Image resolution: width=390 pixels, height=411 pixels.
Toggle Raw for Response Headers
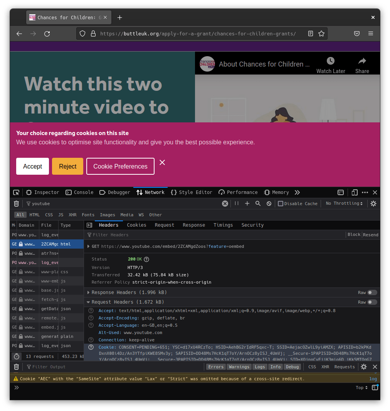click(x=372, y=292)
